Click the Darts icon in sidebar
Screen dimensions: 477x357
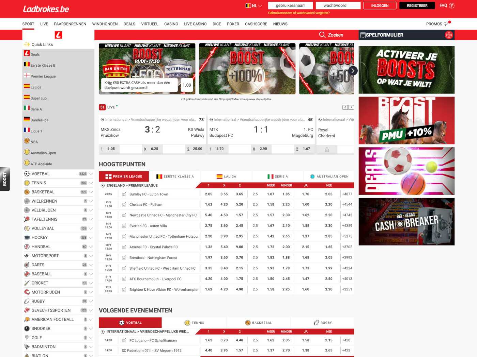27,265
